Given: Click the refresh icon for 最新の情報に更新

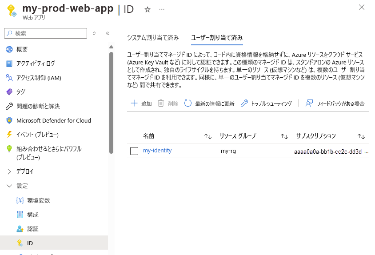Looking at the screenshot, I should click(188, 104).
